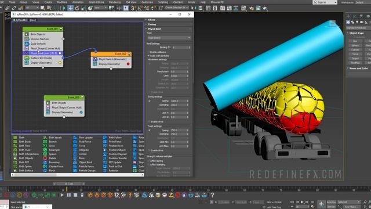Image resolution: width=371 pixels, height=209 pixels.
Task: Open the Rendering menu
Action: tap(115, 2)
